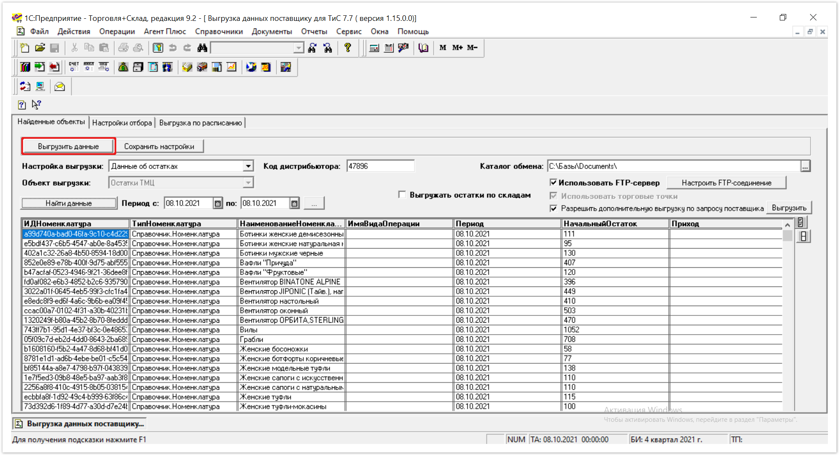This screenshot has height=455, width=839.
Task: Click the two people contractors icon
Action: coord(167,67)
